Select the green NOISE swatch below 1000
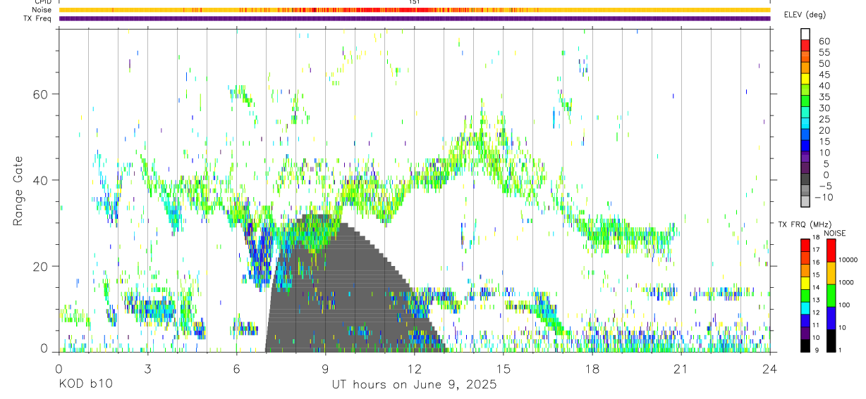The image size is (866, 399). 831,296
